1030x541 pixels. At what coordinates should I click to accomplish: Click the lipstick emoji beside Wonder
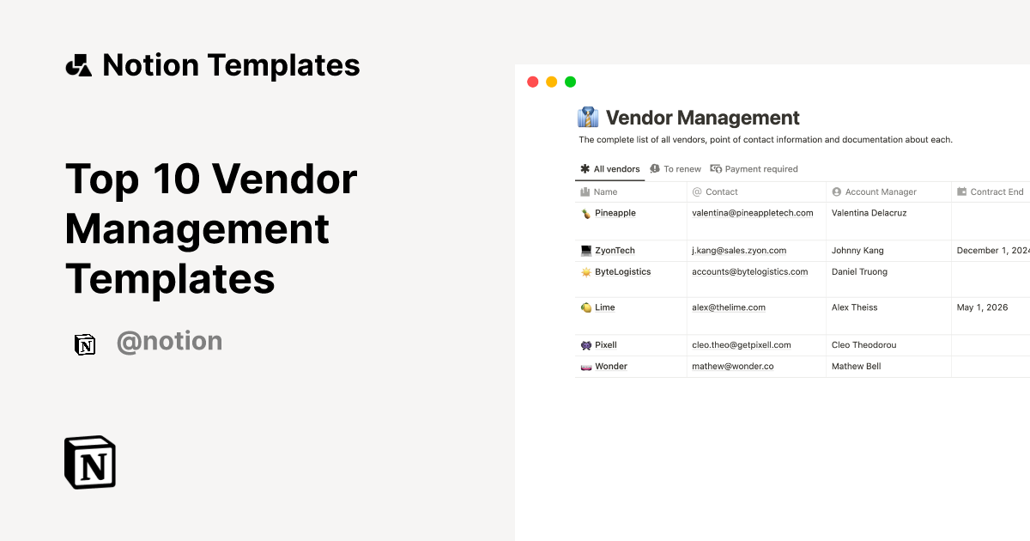585,366
